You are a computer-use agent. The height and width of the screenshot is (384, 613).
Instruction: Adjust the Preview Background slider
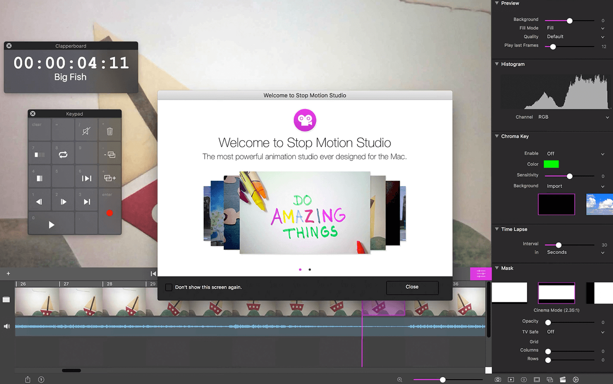(x=570, y=21)
